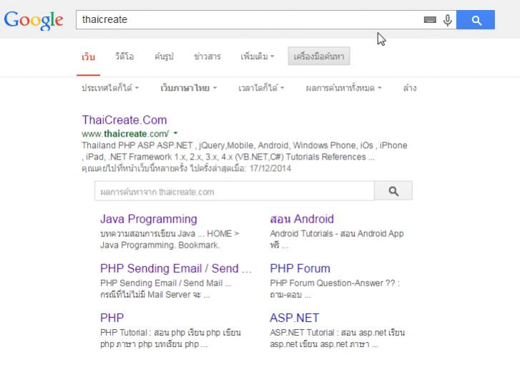
Task: Open the ประเทศใดก็ได้ country filter
Action: [x=110, y=88]
